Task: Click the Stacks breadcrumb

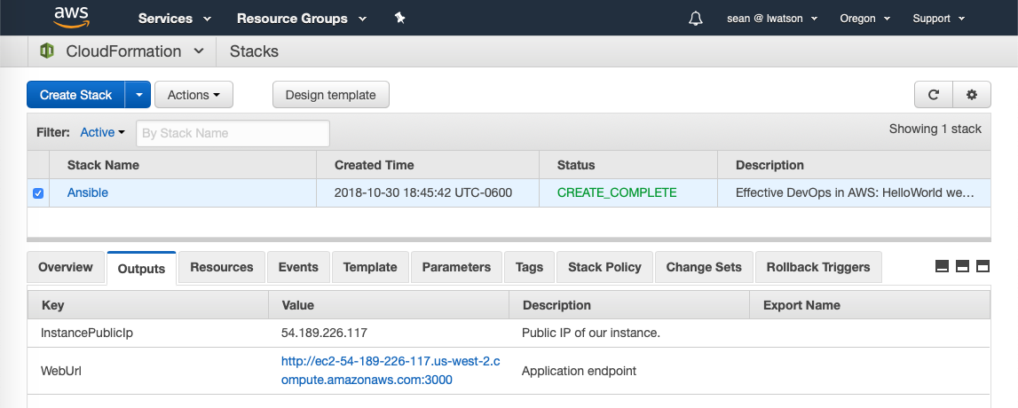Action: 254,51
